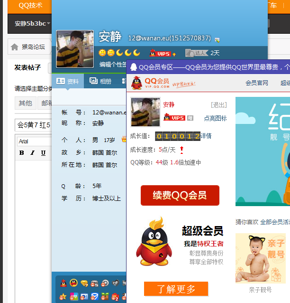Click the VIP upgrade arrow in the profile header
The width and height of the screenshot is (290, 303).
click(174, 54)
